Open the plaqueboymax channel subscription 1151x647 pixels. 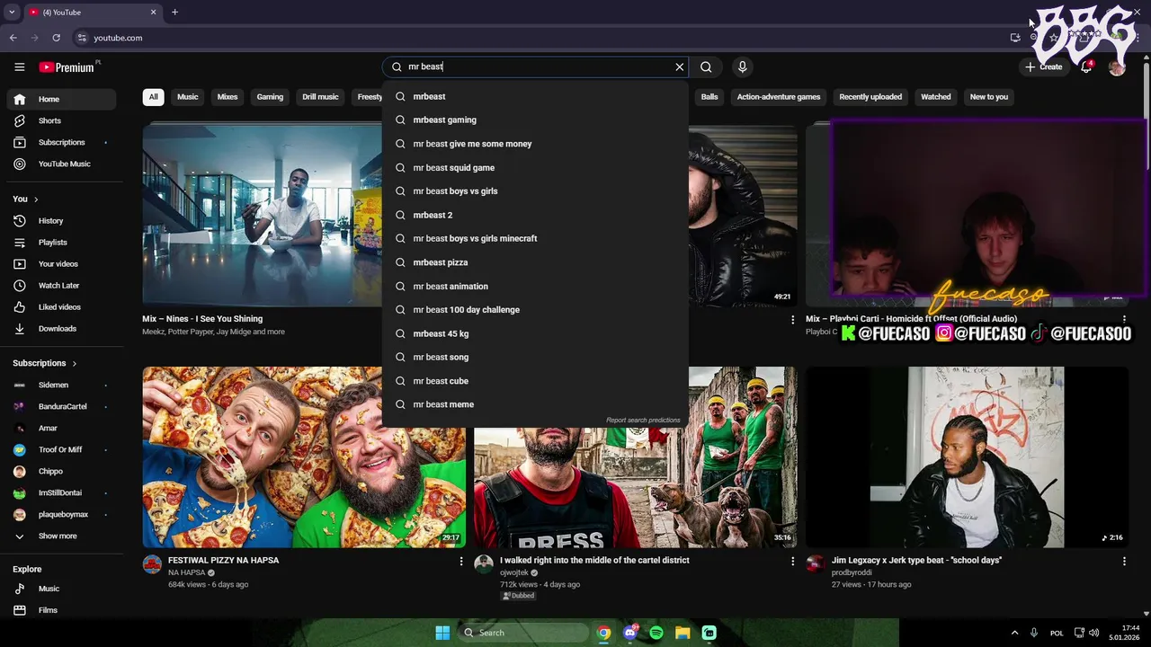62,514
